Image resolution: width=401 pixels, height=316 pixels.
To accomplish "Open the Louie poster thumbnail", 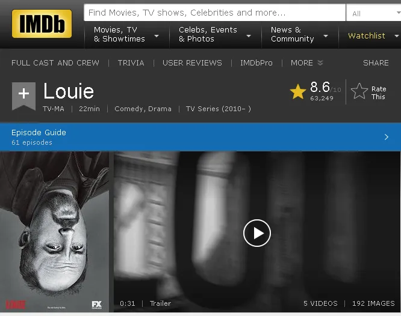I will (54, 231).
